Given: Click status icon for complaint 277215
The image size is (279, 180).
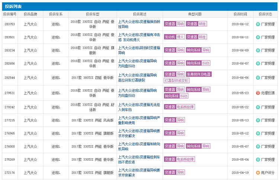Looking at the screenshot, I should tap(258, 120).
